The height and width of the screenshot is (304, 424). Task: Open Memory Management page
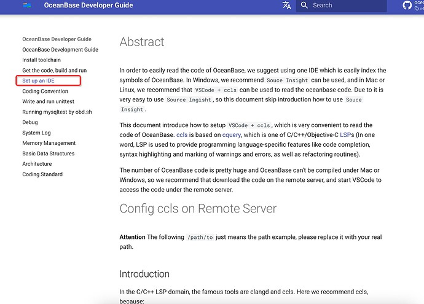tap(49, 143)
